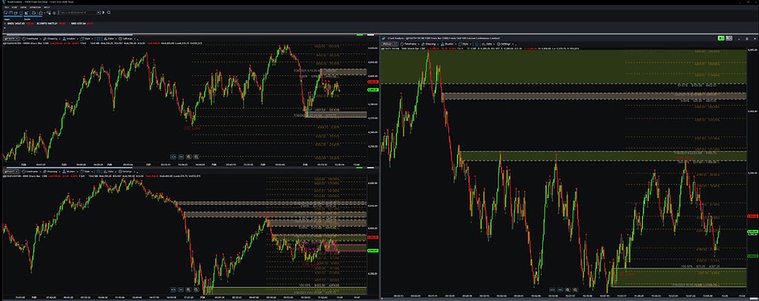
Task: Click green price label on top-left chart axis
Action: pyautogui.click(x=373, y=89)
